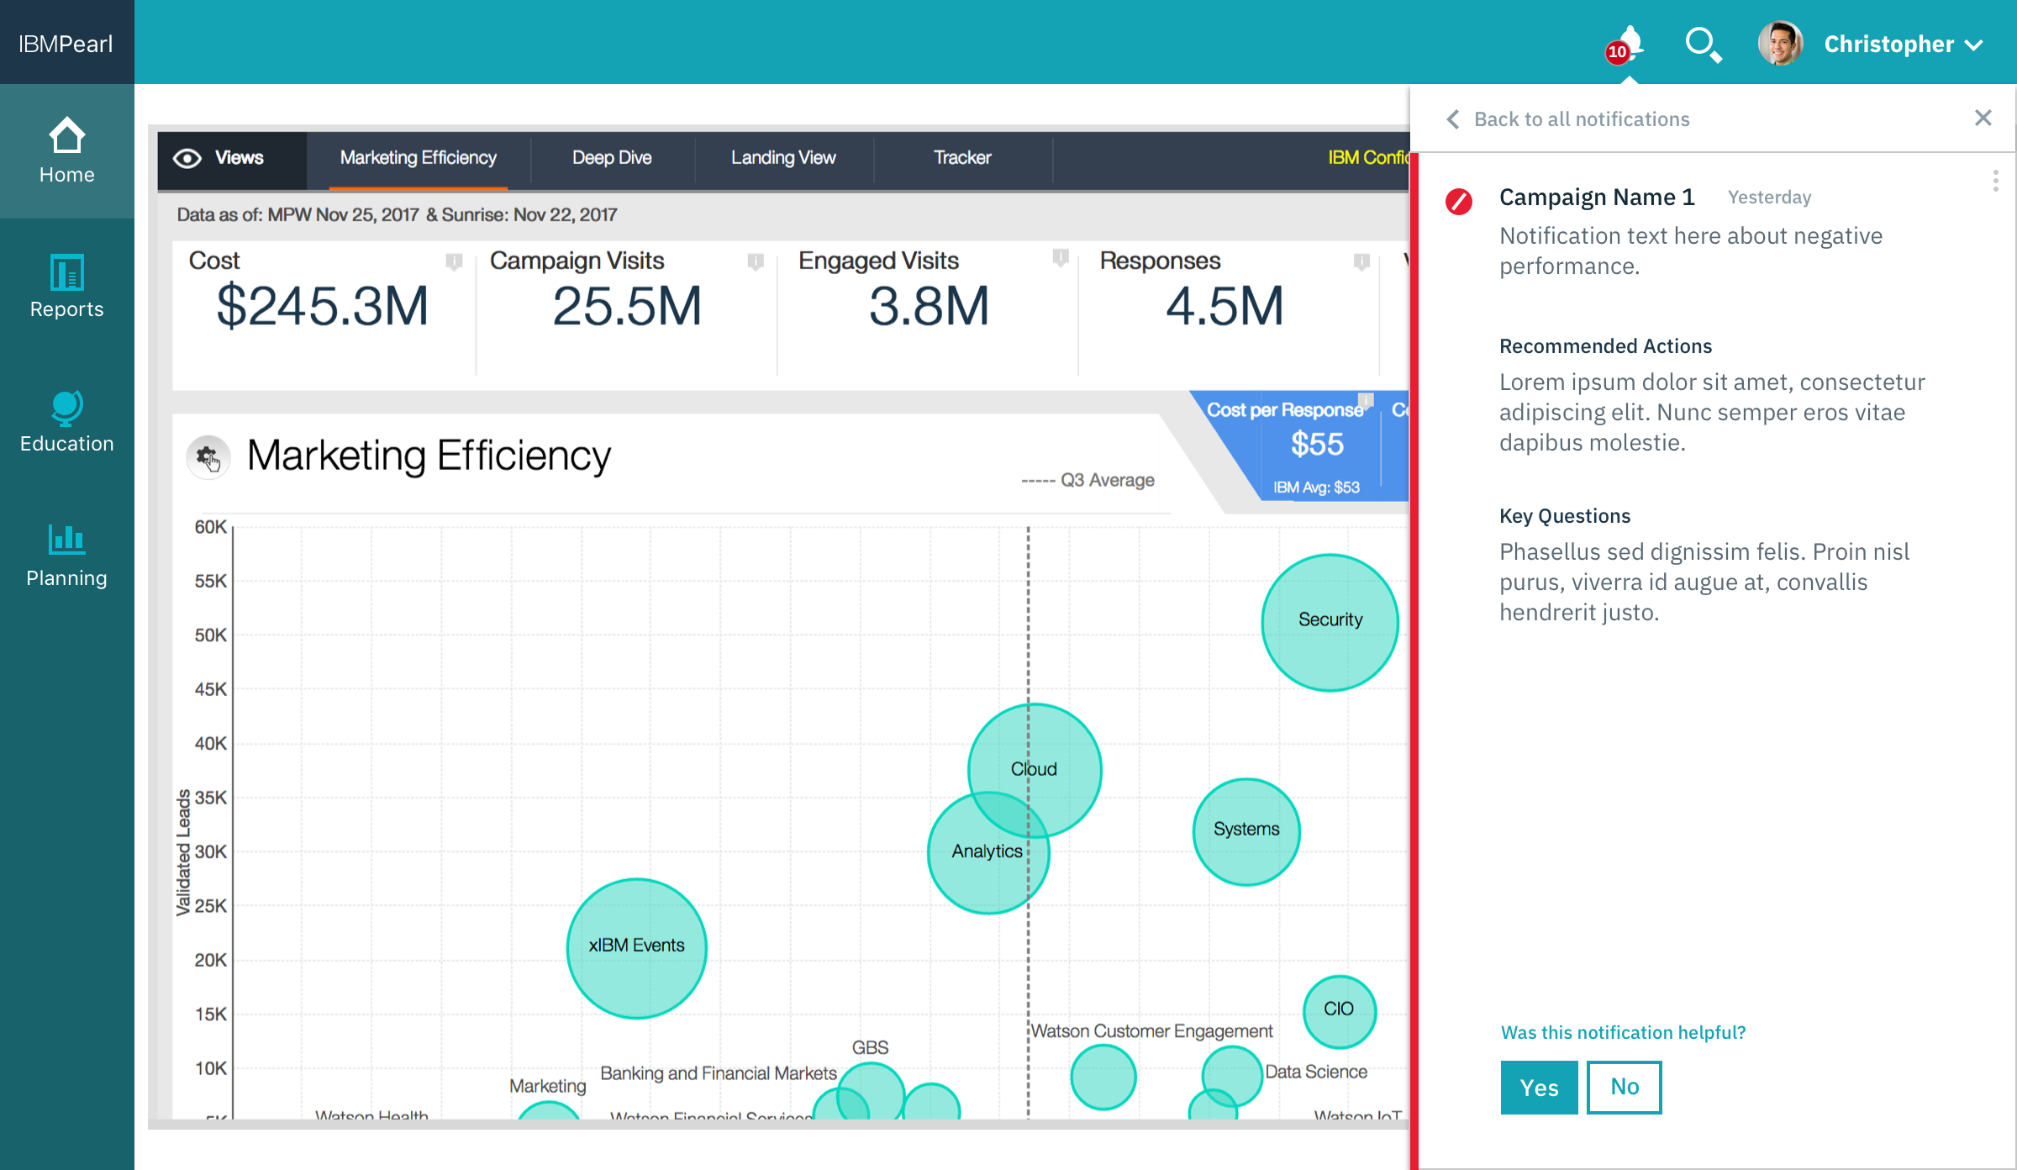Click the Key Questions heading
Screen dimensions: 2017x1170
(1565, 516)
